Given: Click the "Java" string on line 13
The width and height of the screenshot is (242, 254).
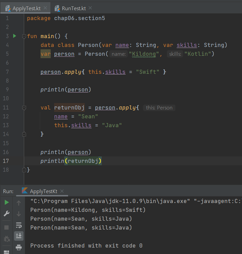Looking at the screenshot, I should (x=112, y=125).
